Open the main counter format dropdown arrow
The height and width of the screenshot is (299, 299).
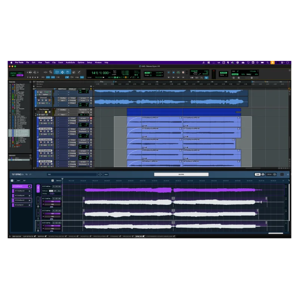tap(110, 73)
